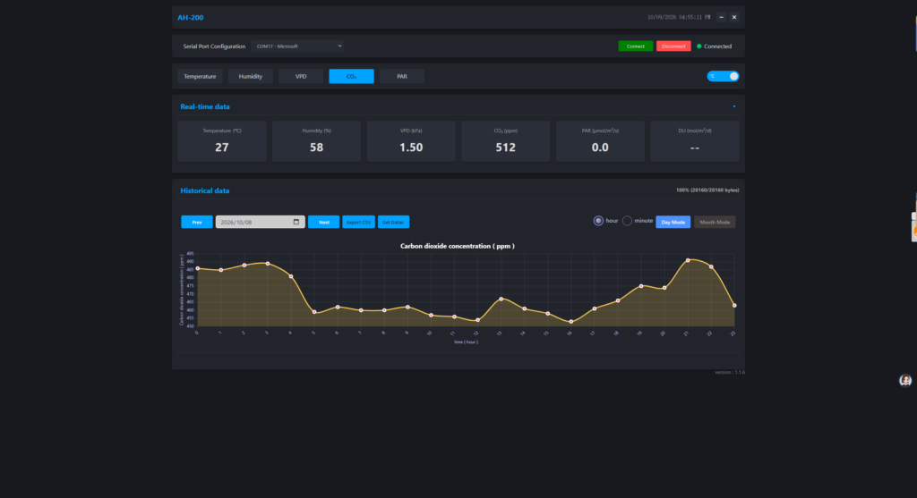Screen dimensions: 917x498
Task: Close the AH-200 window
Action: pyautogui.click(x=734, y=18)
